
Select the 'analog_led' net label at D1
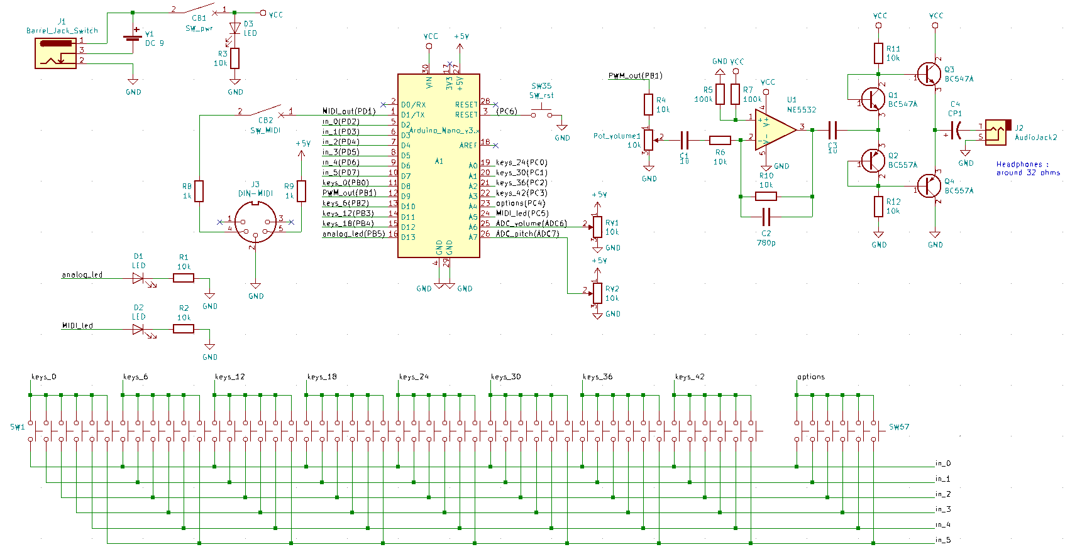tap(82, 274)
